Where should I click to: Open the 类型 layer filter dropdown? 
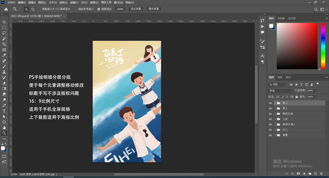pos(277,84)
